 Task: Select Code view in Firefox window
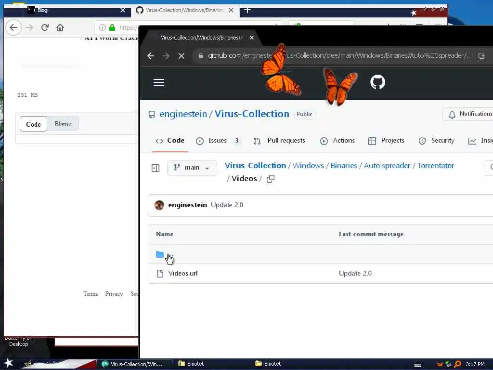coord(33,124)
